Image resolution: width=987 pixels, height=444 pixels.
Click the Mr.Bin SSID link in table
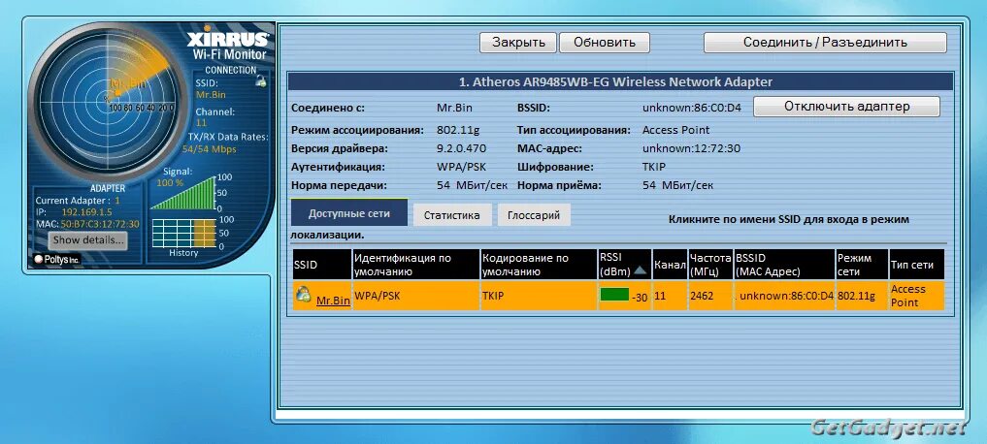click(333, 301)
